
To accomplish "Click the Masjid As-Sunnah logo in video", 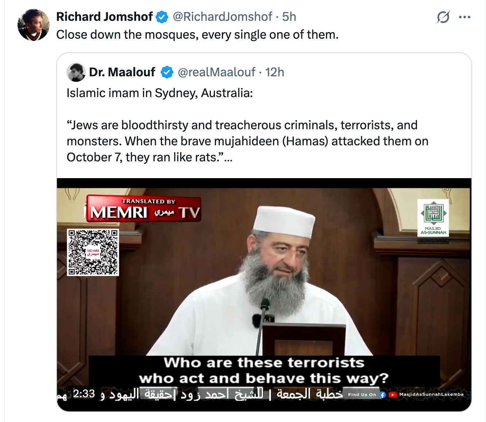I will (433, 218).
